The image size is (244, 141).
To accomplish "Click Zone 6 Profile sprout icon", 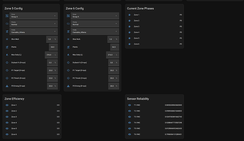I will point(68,31).
